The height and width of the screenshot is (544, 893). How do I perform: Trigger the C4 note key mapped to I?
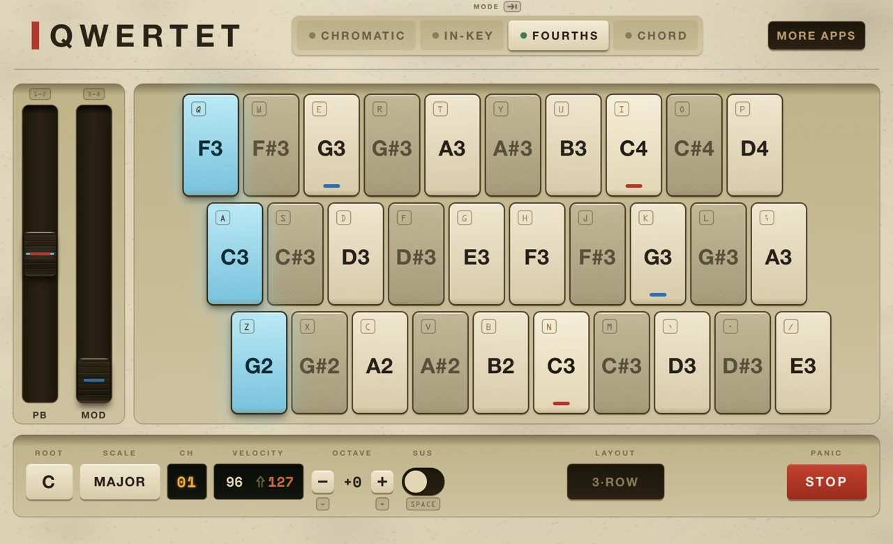click(633, 145)
